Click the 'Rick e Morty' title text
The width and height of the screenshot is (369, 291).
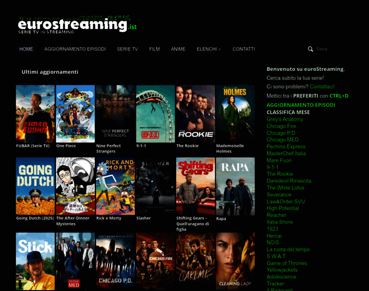(x=109, y=218)
